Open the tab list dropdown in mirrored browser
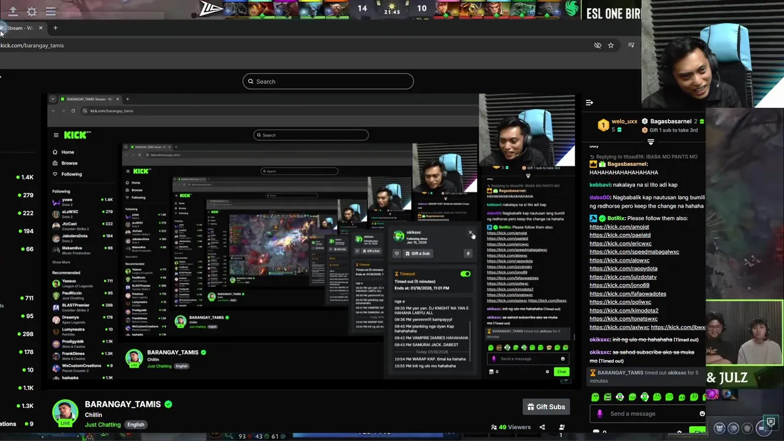784x441 pixels. point(53,99)
